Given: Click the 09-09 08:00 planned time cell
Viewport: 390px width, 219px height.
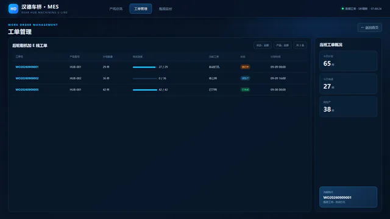Looking at the screenshot, I should (x=278, y=67).
